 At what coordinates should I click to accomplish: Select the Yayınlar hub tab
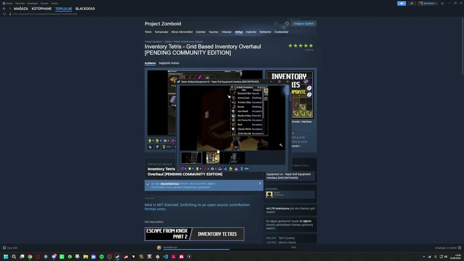pyautogui.click(x=214, y=32)
